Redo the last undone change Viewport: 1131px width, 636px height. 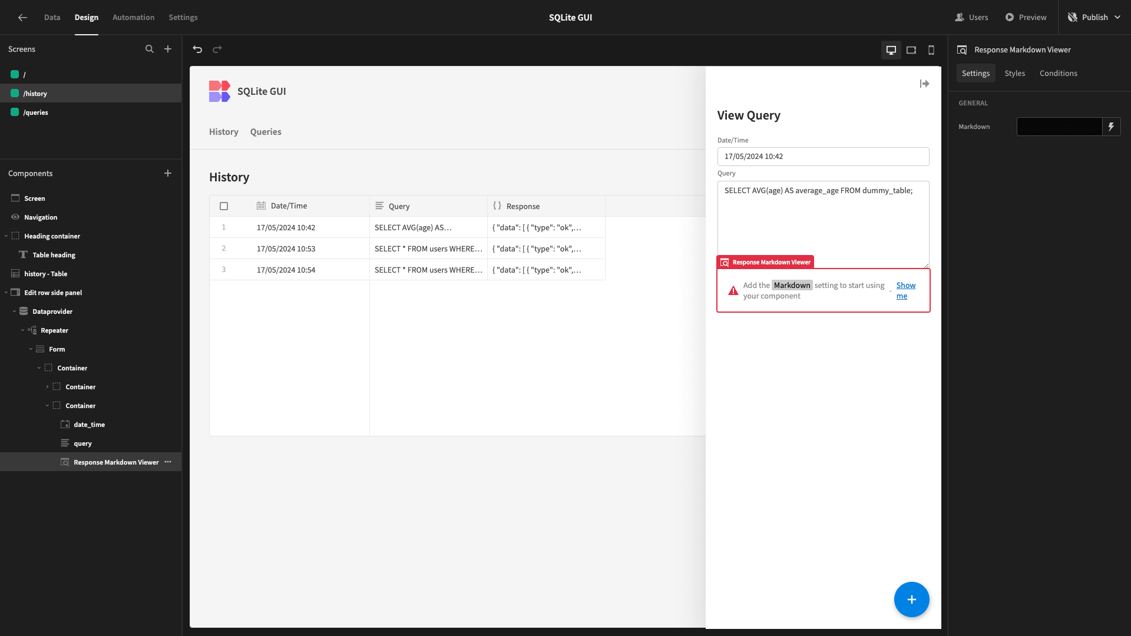[217, 49]
